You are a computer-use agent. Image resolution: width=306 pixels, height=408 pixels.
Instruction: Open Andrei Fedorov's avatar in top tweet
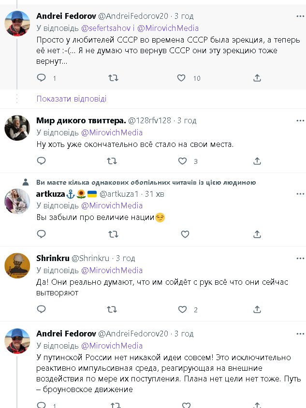click(17, 23)
